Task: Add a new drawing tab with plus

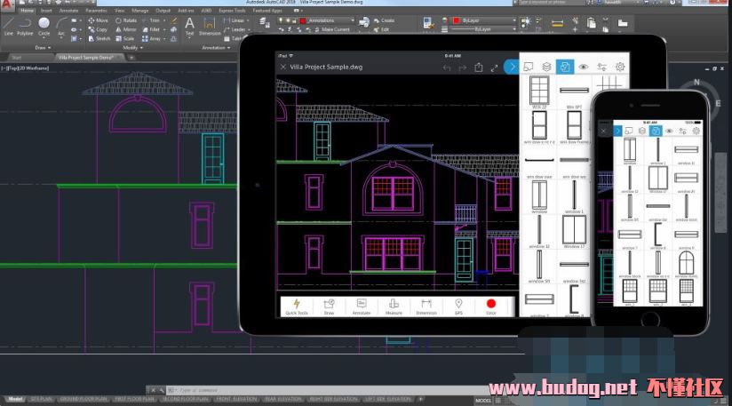Action: click(131, 58)
